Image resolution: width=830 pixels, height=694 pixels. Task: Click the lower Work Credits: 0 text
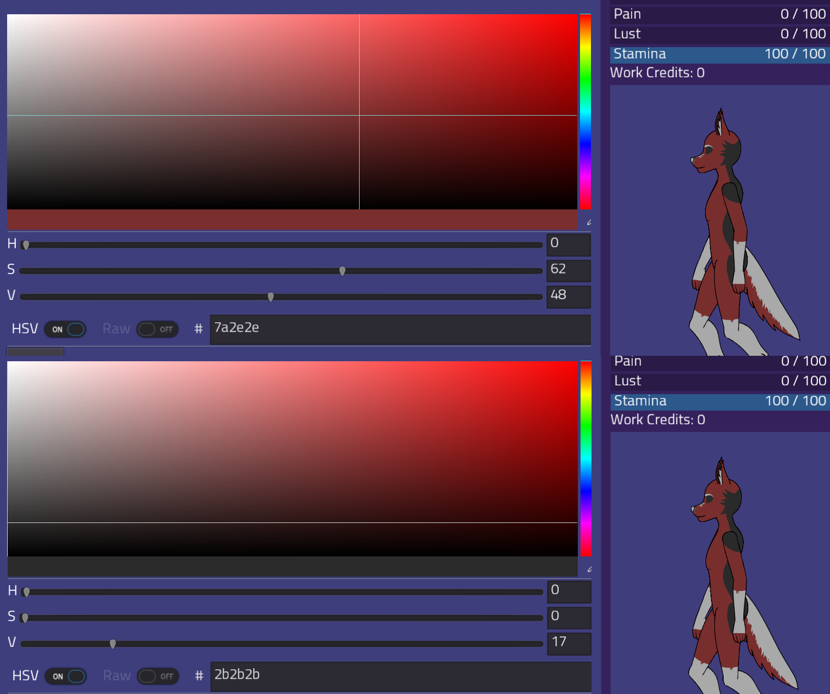658,420
